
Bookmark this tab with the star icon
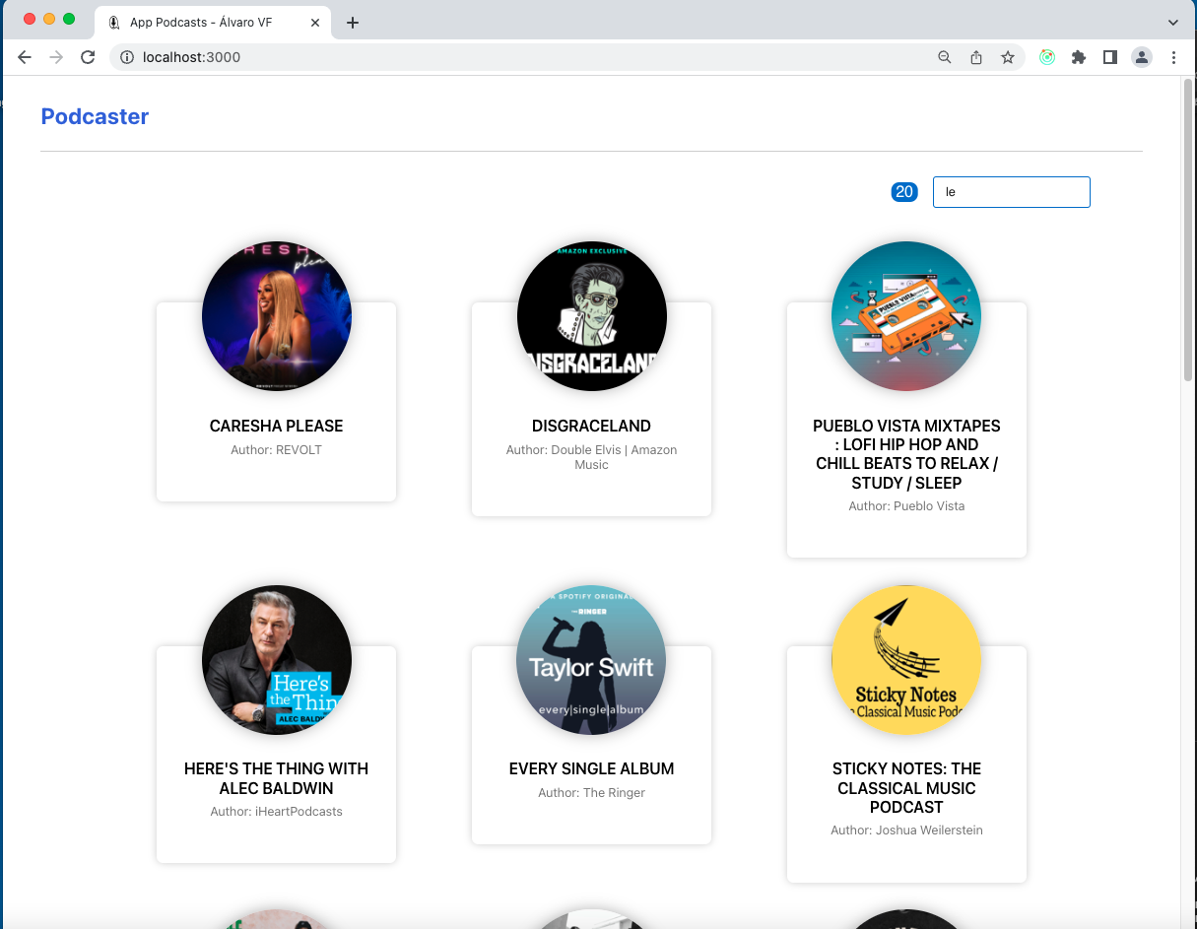[1008, 57]
